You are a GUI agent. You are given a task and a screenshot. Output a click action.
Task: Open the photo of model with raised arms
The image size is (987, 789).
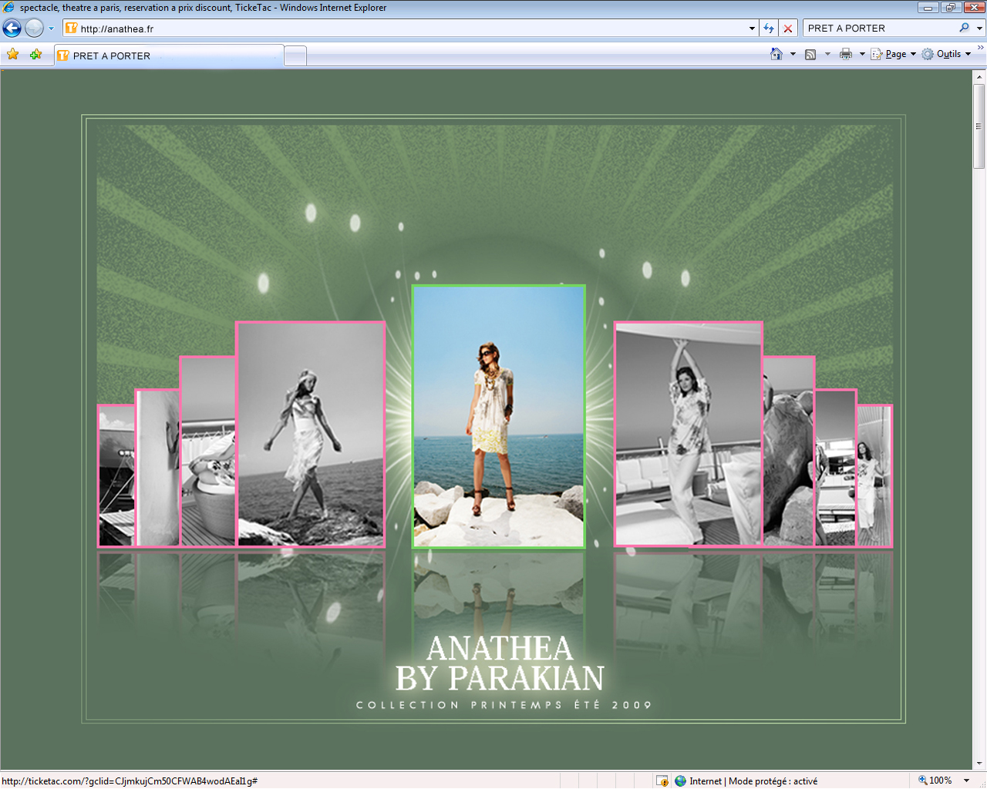point(688,435)
